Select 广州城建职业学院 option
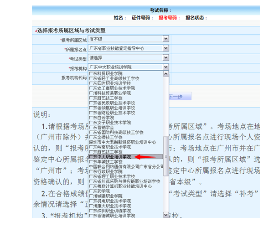Screen dimensions: 279x227 tap(106, 196)
